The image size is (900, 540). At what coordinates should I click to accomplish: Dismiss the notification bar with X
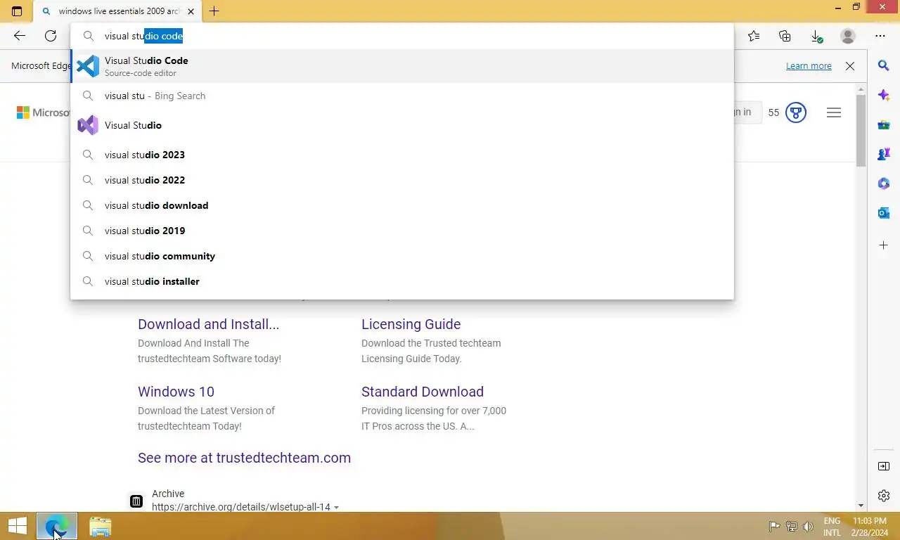(850, 66)
